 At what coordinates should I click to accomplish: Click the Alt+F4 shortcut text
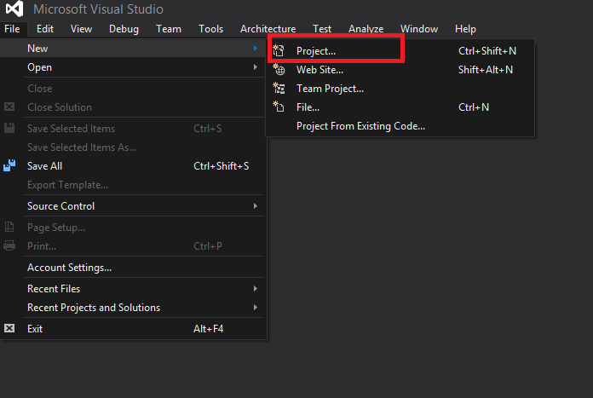pos(209,328)
